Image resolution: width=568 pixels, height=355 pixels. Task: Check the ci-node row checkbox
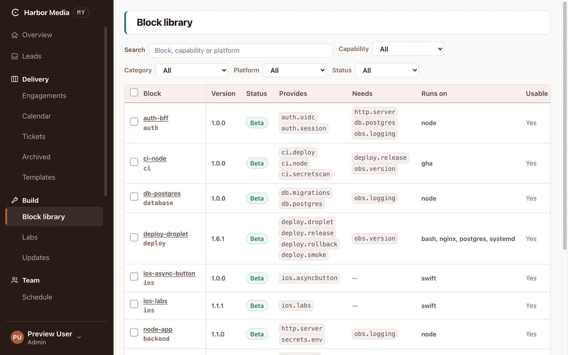point(134,162)
